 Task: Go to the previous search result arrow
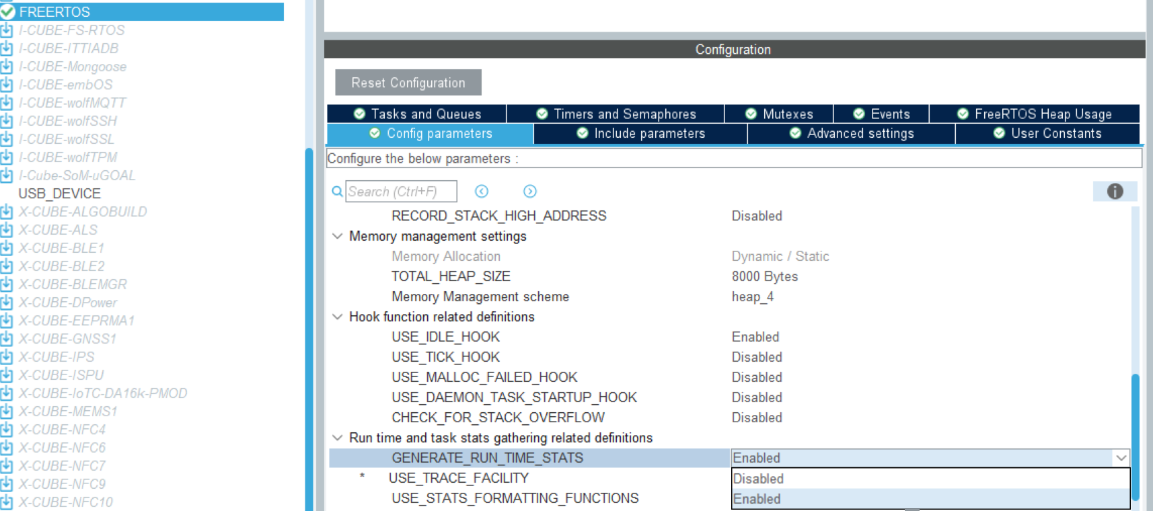[x=482, y=192]
